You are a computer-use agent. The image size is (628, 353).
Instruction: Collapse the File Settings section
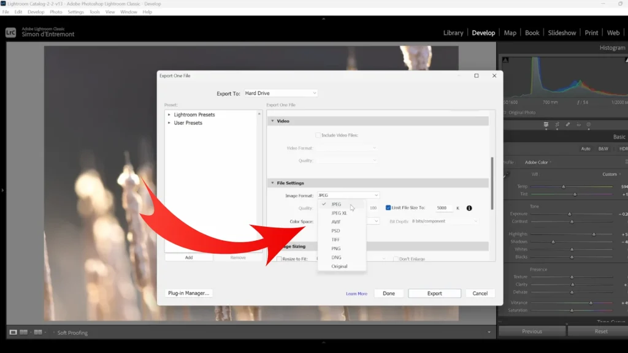273,183
